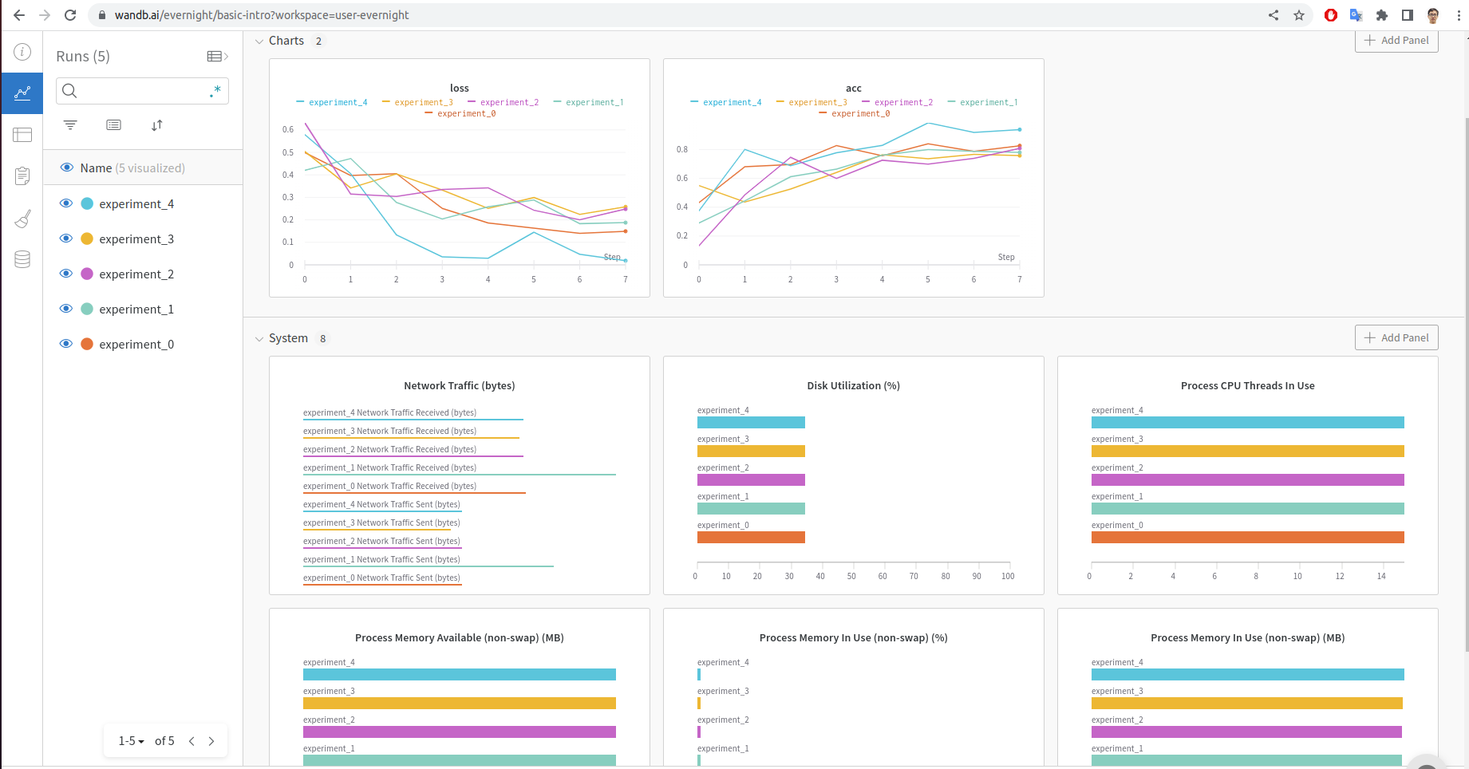Hide experiment_4 with its eye icon
Screen dimensions: 1469x769
66,203
